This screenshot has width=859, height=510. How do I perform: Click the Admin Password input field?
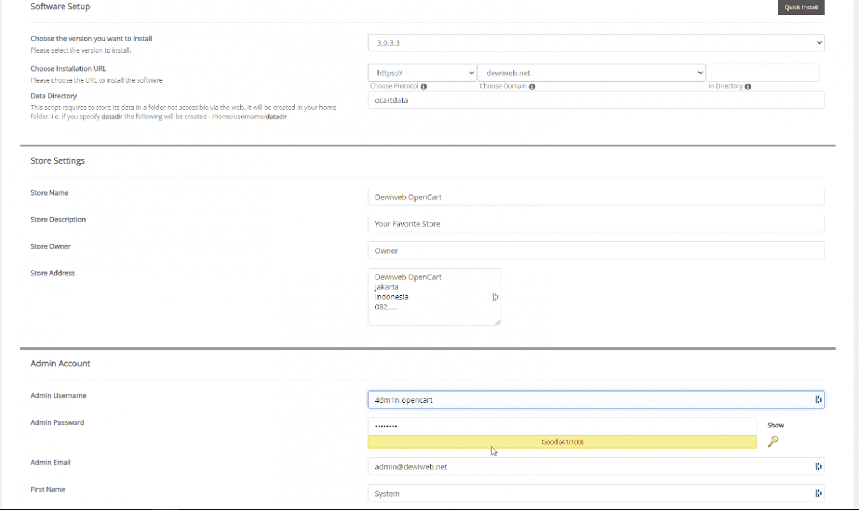(562, 426)
